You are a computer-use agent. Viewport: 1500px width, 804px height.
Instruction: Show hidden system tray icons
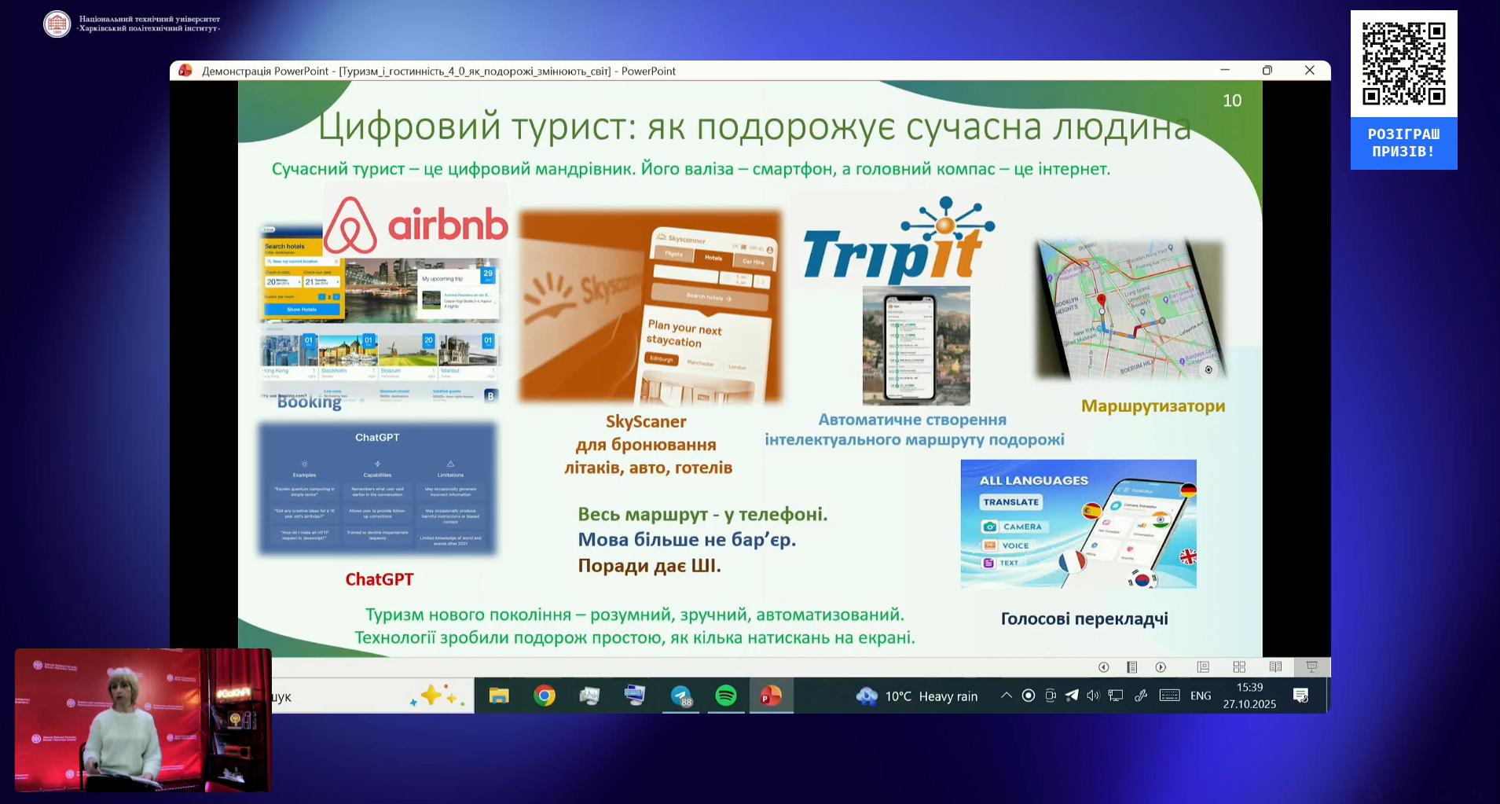pos(1006,696)
